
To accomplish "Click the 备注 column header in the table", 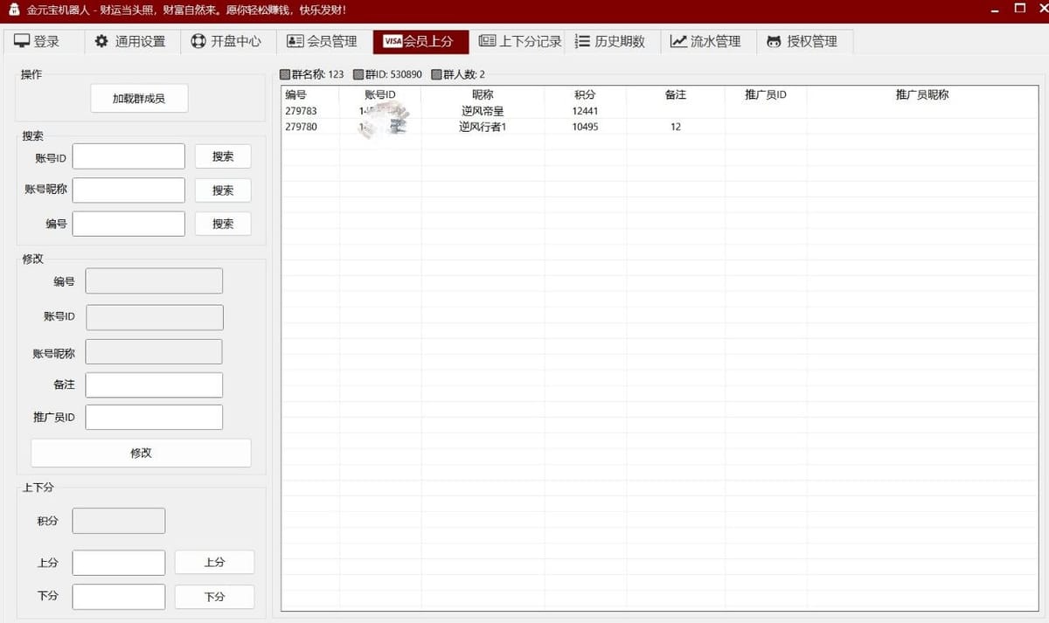I will tap(676, 95).
